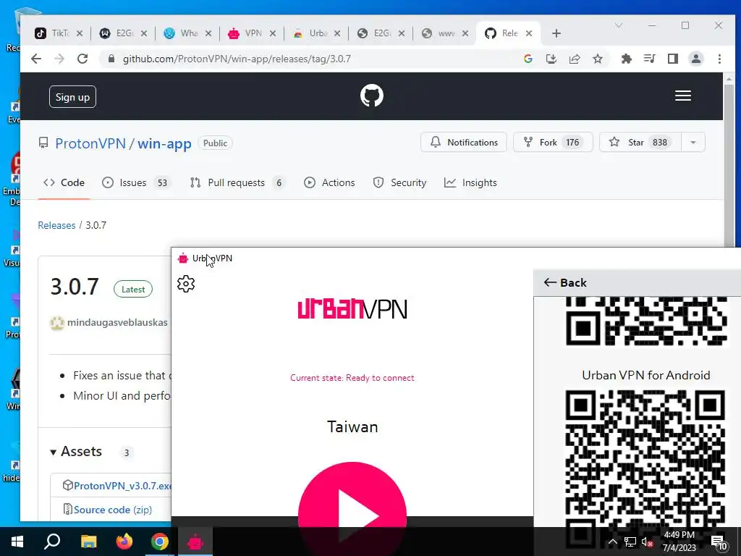The height and width of the screenshot is (556, 741).
Task: Open Chrome three-dot menu
Action: pyautogui.click(x=719, y=59)
